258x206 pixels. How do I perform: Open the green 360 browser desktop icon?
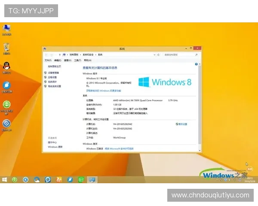pos(6,104)
